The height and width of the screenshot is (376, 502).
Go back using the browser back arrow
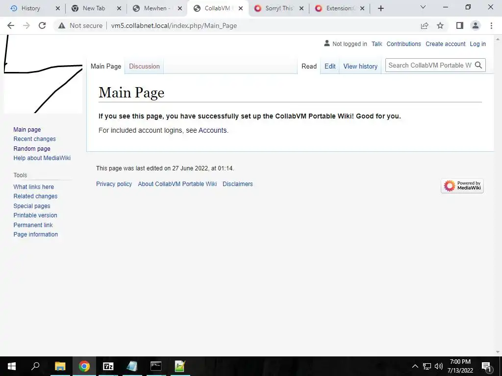coord(11,25)
